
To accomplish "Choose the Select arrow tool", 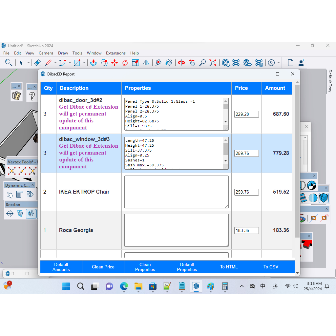I will click(21, 63).
